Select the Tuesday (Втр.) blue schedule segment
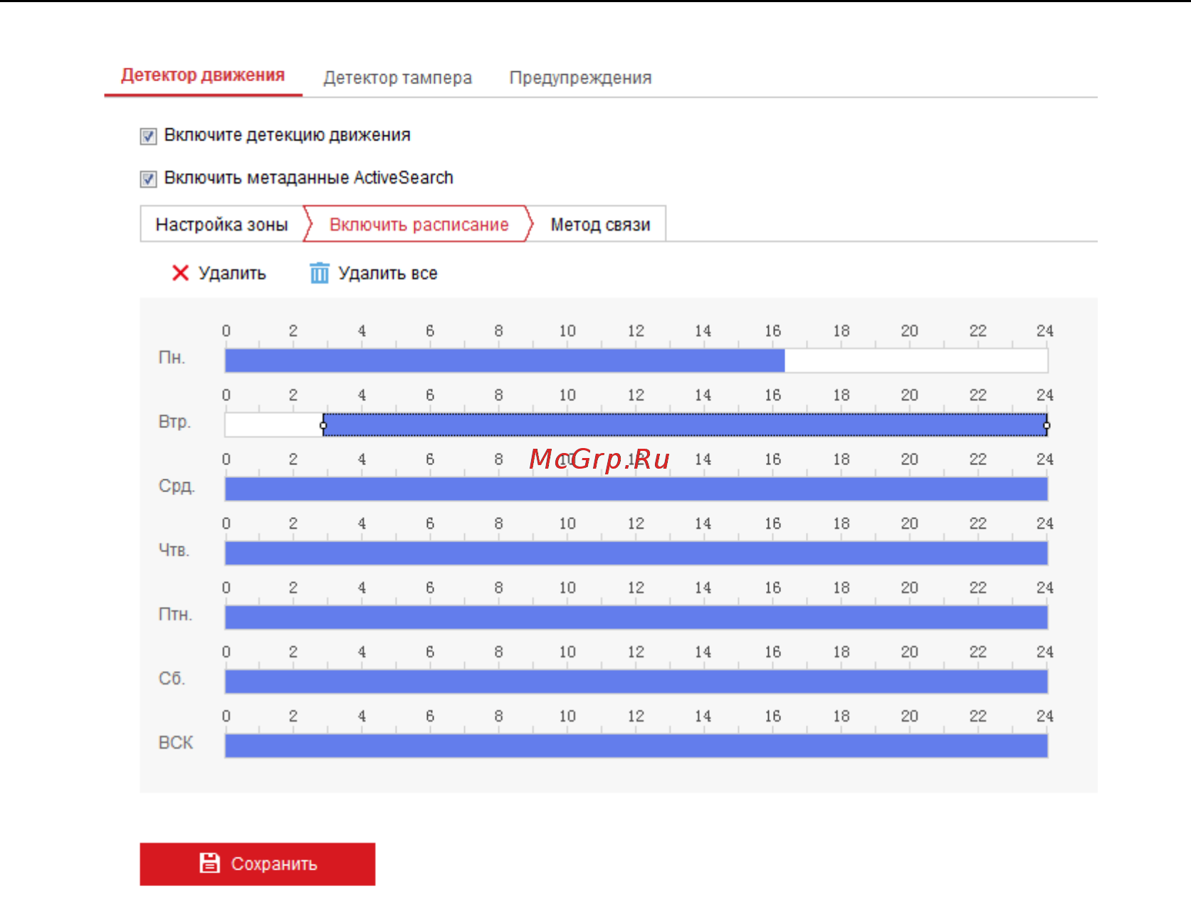Viewport: 1191px width, 916px height. [685, 425]
